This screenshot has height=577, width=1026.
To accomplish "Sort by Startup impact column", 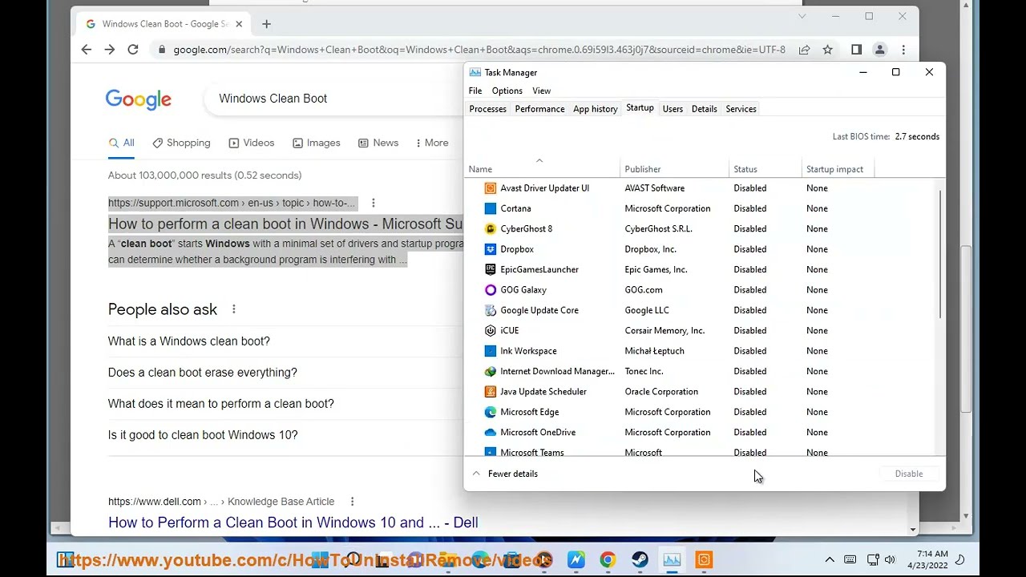I will click(838, 169).
